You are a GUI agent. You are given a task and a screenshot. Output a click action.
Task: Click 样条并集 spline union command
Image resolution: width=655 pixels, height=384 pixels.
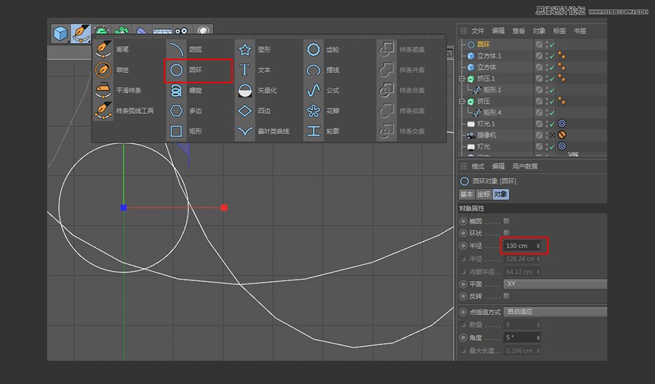pos(401,70)
